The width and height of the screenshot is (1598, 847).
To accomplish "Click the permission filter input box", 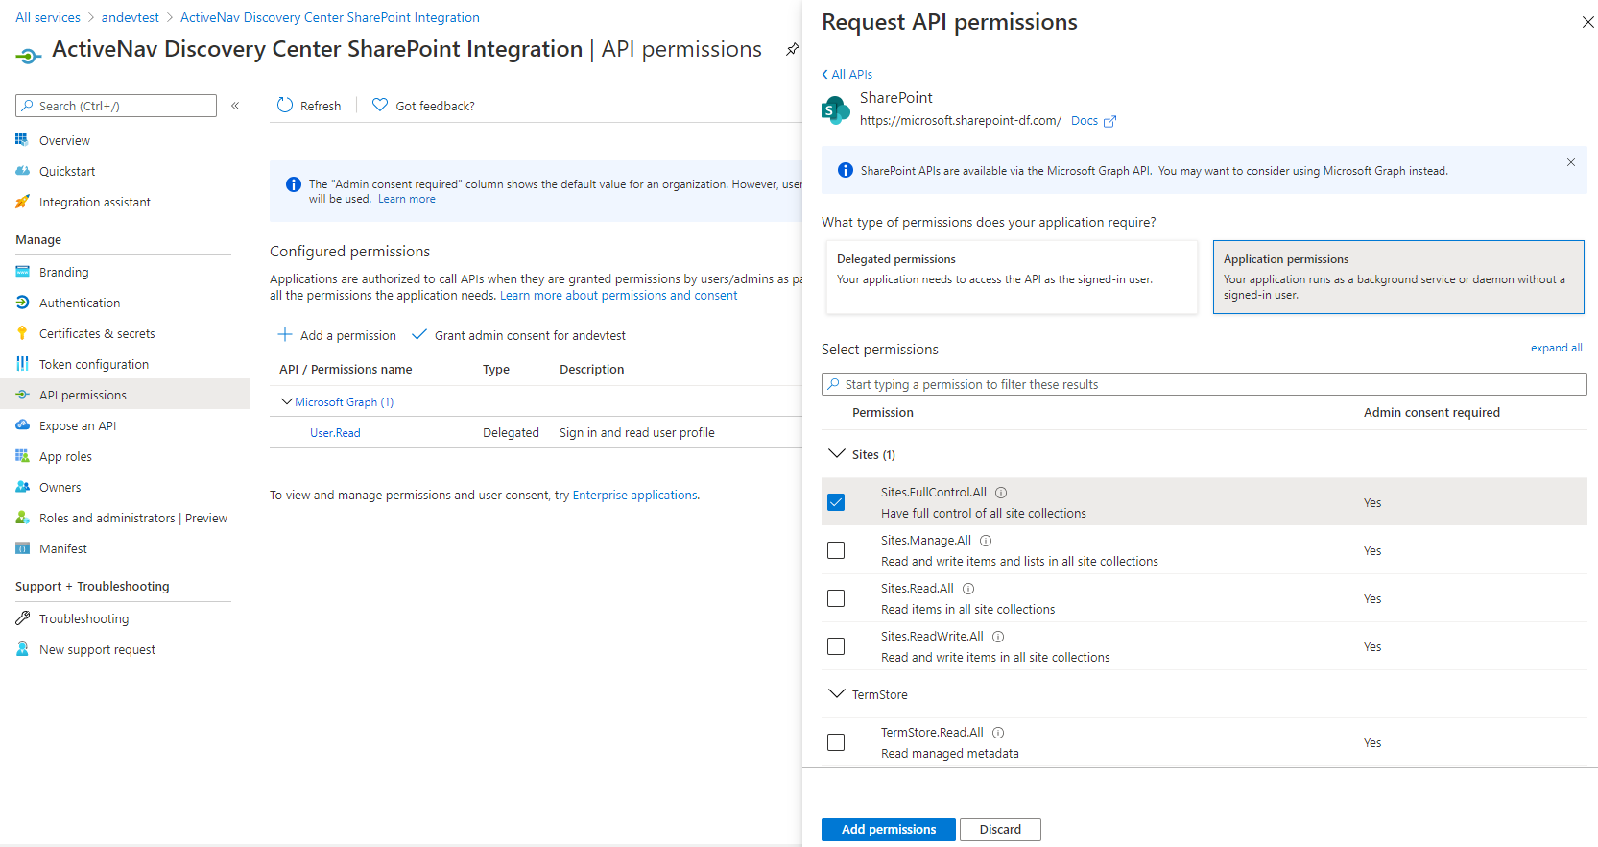I will 1204,384.
